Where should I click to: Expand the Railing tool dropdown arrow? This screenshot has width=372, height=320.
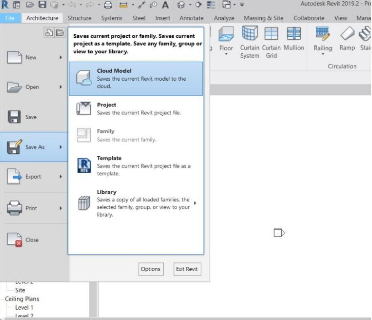[323, 54]
